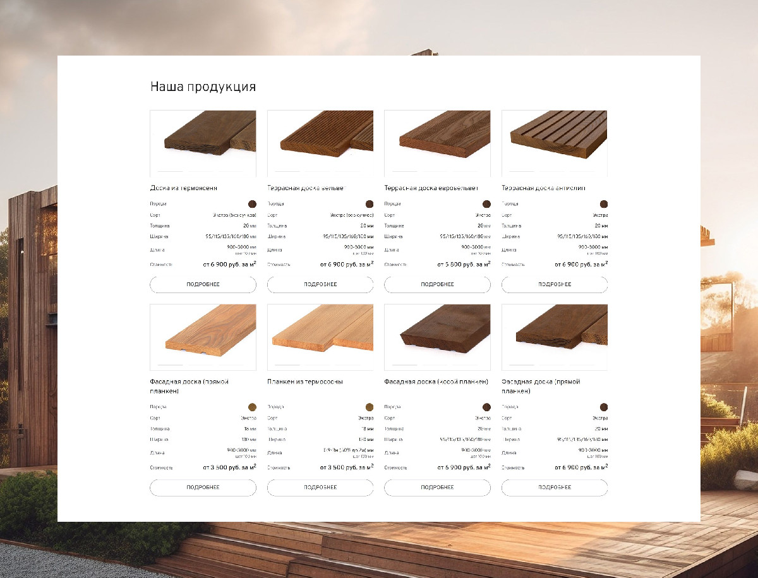Pick the dark swatch for Фасадная доска (косой планкен)
Screen dimensions: 758x578
point(486,407)
